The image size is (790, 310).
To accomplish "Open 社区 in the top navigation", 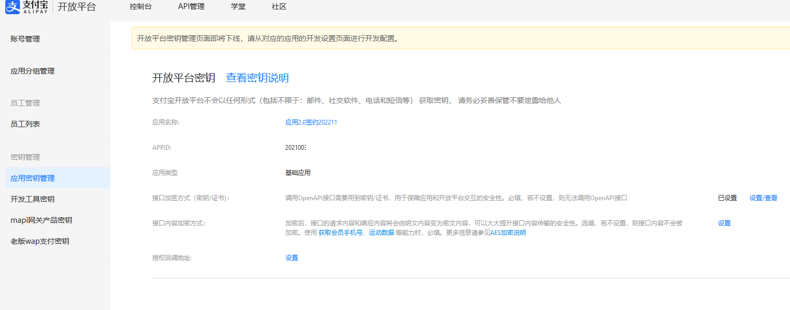I will pyautogui.click(x=279, y=7).
